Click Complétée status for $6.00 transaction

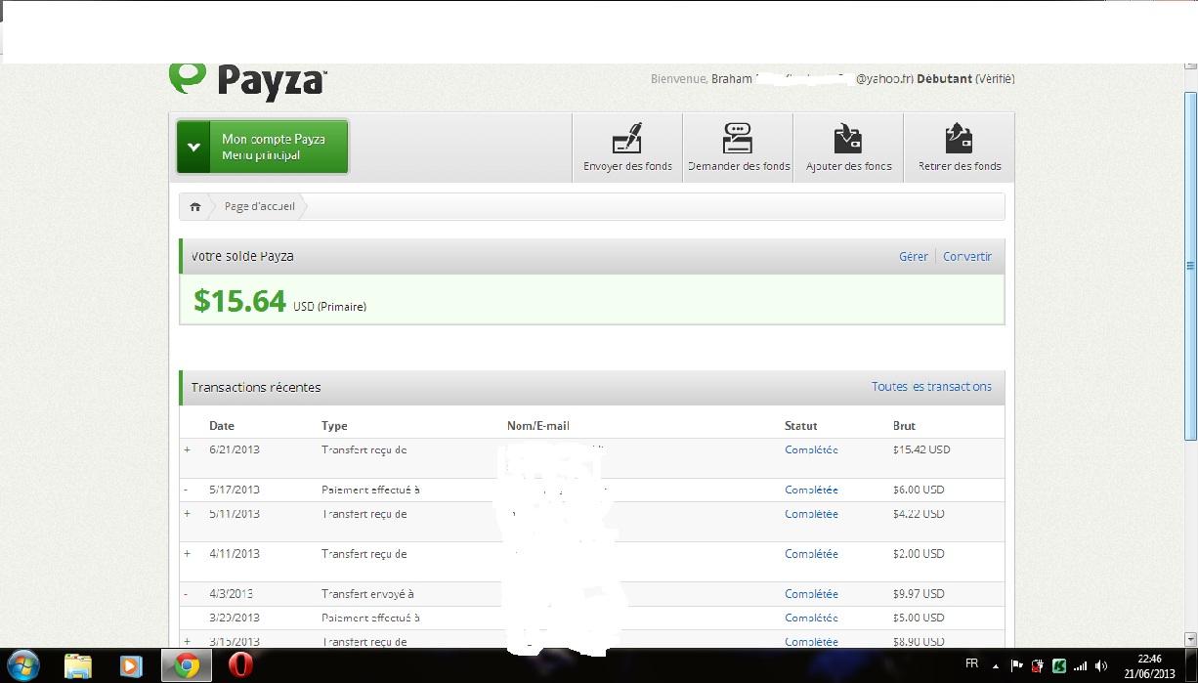coord(811,490)
